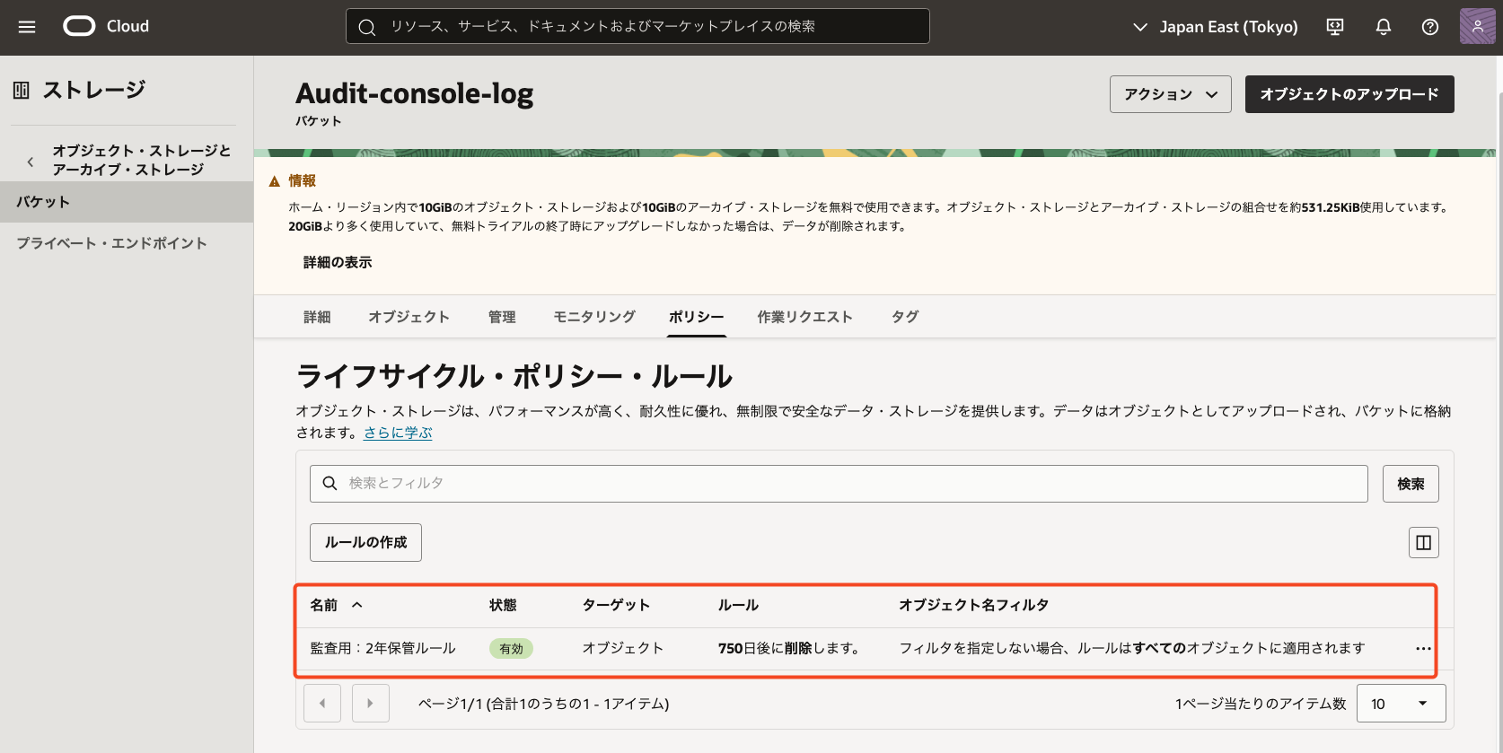Open the さらに学ぶ link
Image resolution: width=1503 pixels, height=753 pixels.
398,433
